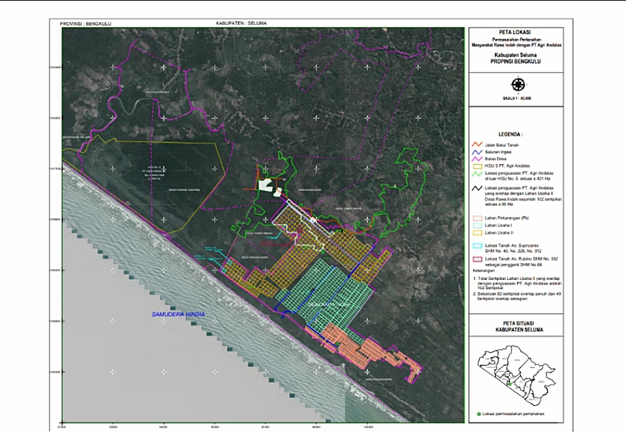Click the compass rose north arrow icon

click(518, 84)
